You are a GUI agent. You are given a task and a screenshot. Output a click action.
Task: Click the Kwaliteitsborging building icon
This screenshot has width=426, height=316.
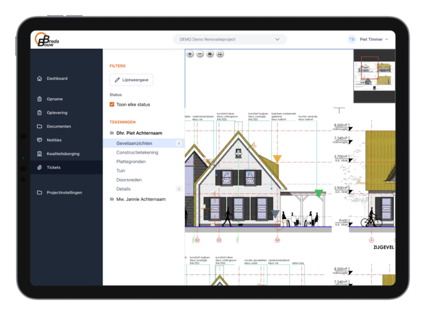(39, 154)
